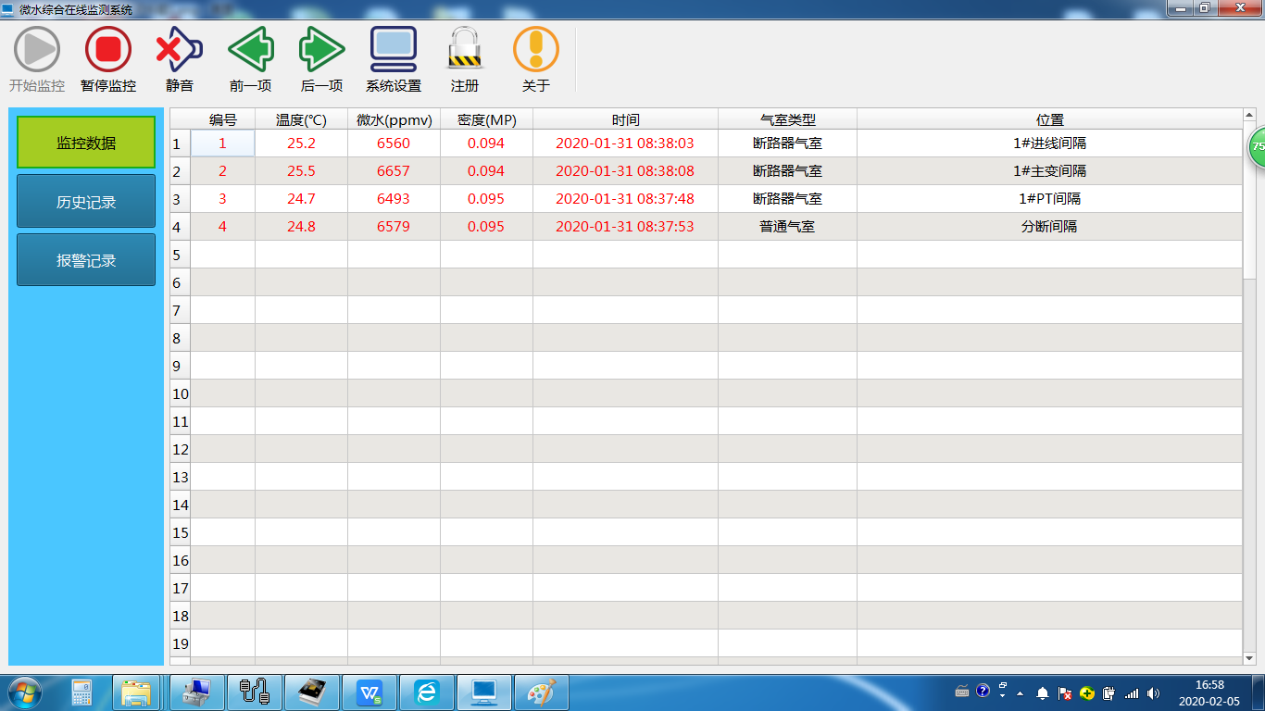Click the 暂停监控 stop icon
The height and width of the screenshot is (711, 1265).
pos(108,49)
